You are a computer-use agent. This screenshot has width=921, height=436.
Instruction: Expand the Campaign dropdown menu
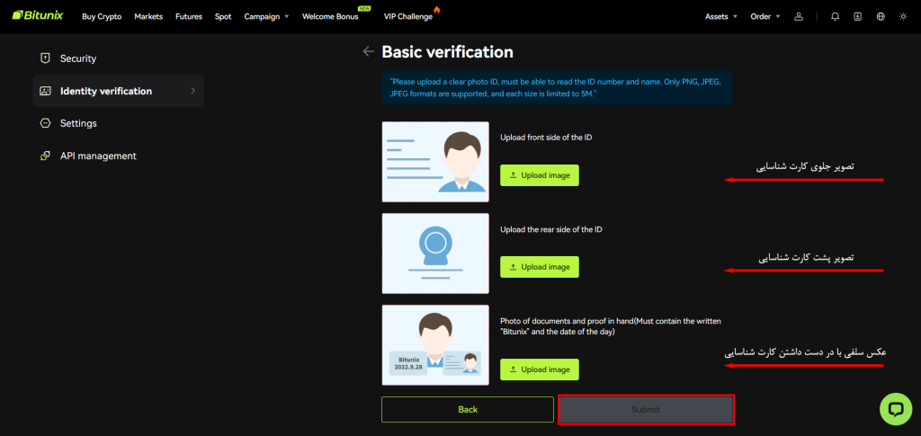click(266, 16)
